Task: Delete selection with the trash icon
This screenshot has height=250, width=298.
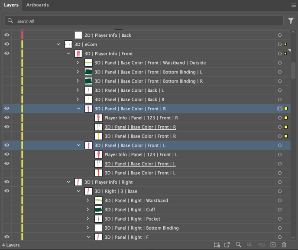Action: 284,245
